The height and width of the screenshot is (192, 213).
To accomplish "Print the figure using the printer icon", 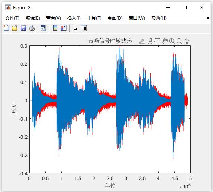I will [x=32, y=28].
